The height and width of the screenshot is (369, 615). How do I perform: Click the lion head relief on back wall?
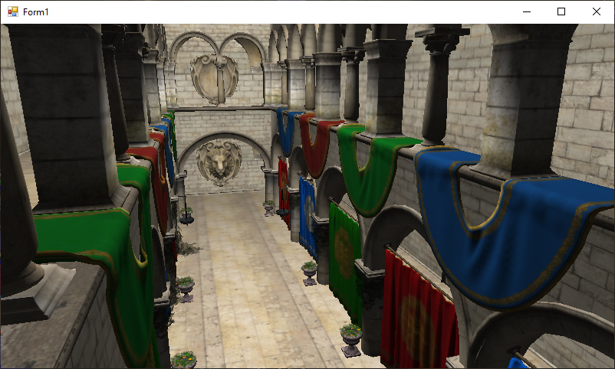219,162
